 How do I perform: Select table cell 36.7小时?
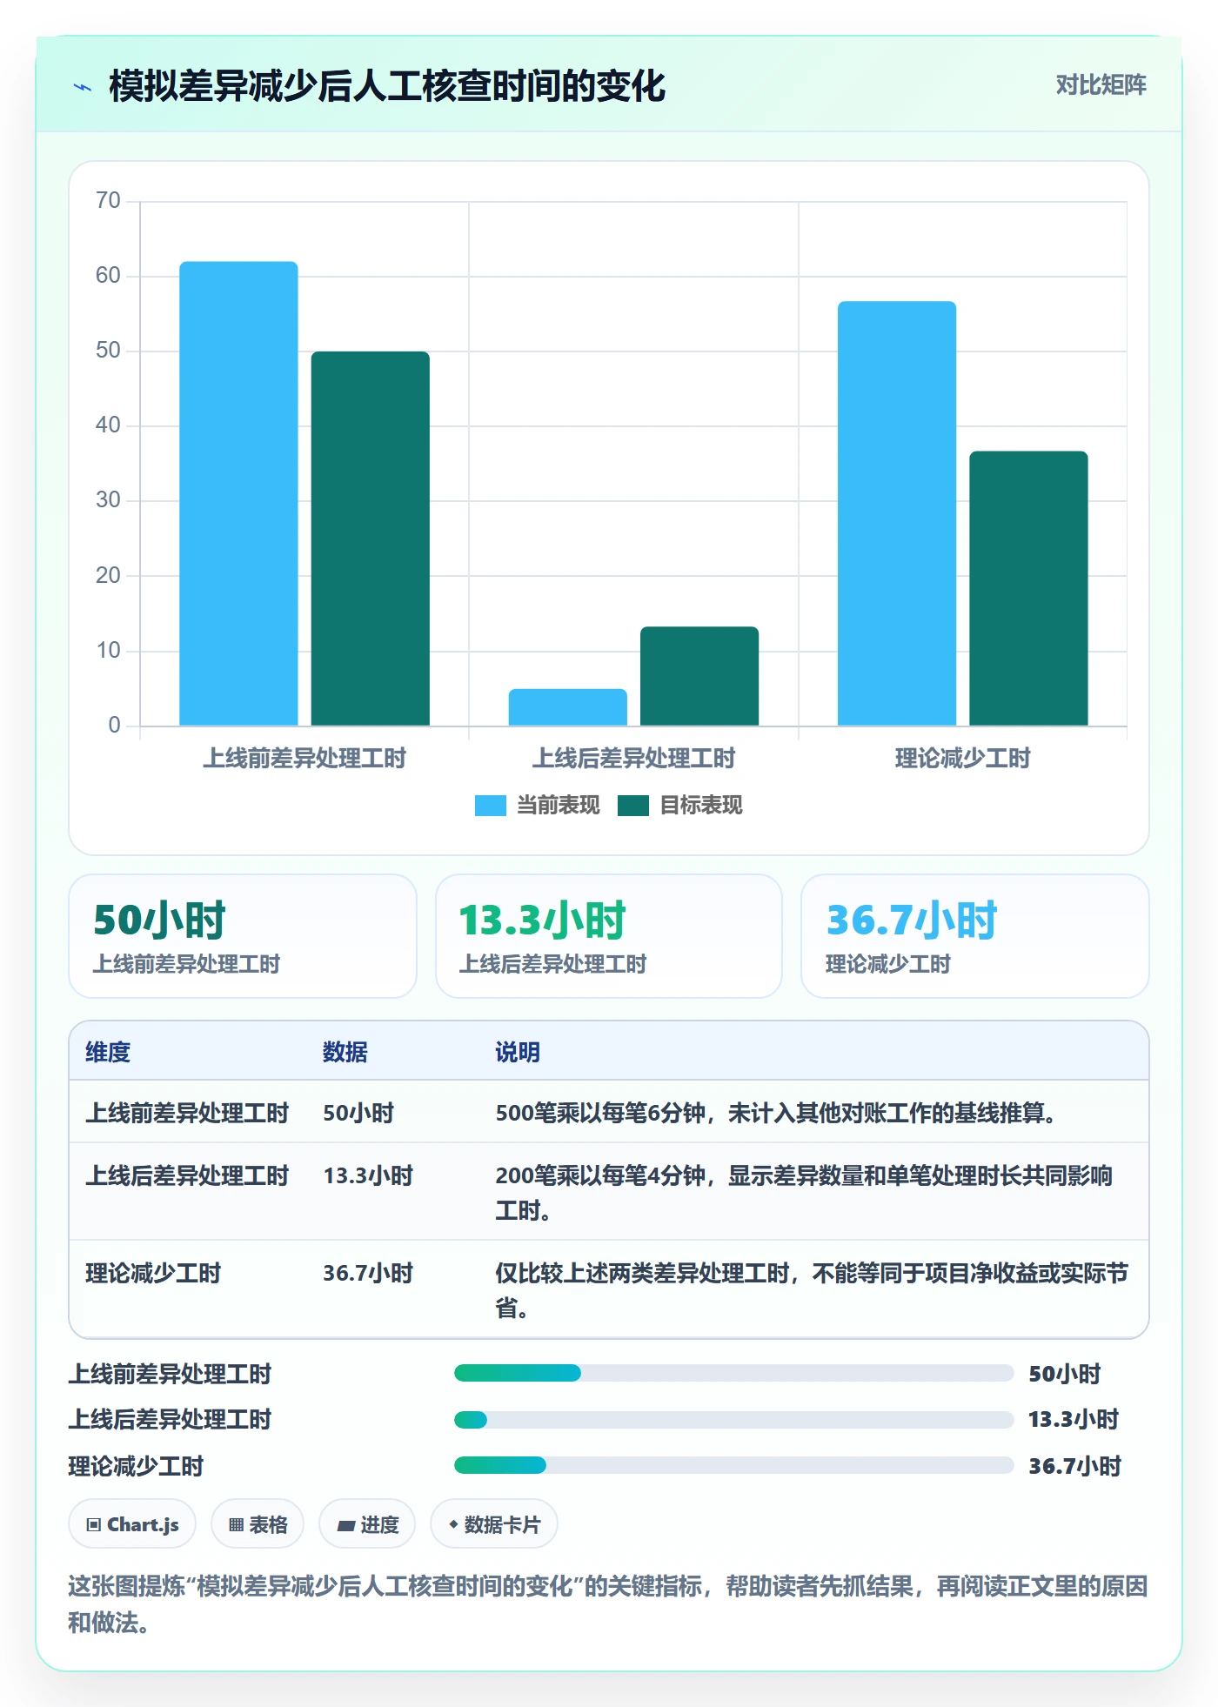click(368, 1274)
